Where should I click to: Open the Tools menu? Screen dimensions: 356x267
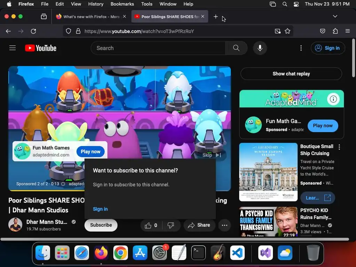click(147, 4)
